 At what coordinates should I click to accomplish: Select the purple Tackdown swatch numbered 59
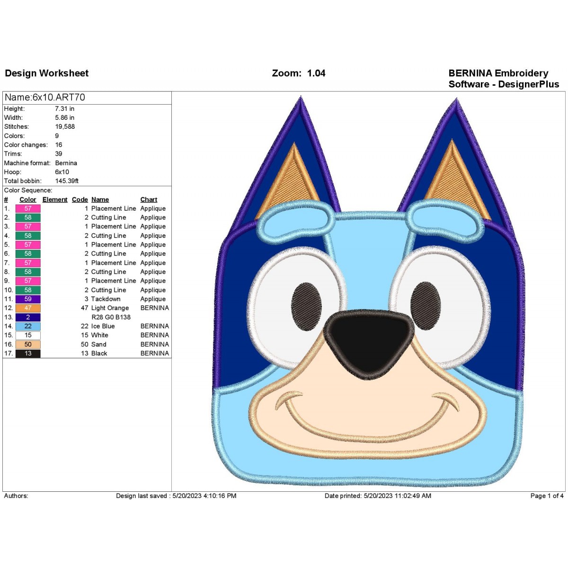[28, 299]
